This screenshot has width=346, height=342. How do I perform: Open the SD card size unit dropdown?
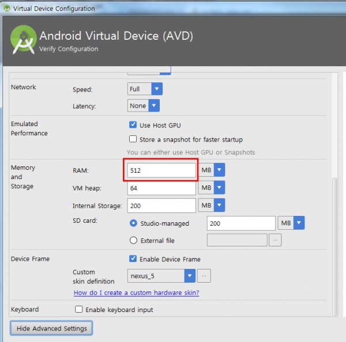pos(291,223)
